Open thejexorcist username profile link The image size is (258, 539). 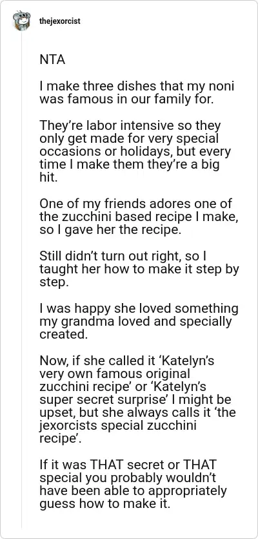click(59, 21)
